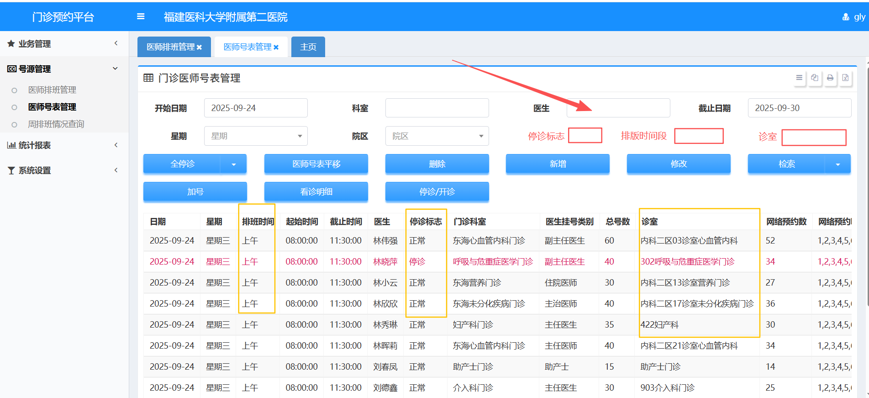The width and height of the screenshot is (869, 398).
Task: Expand the 系统设置 sidebar section
Action: pos(64,170)
